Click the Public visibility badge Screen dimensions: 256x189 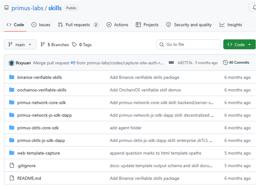pos(71,8)
